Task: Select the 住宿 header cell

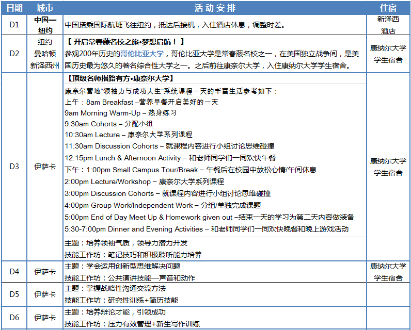Action: [388, 8]
